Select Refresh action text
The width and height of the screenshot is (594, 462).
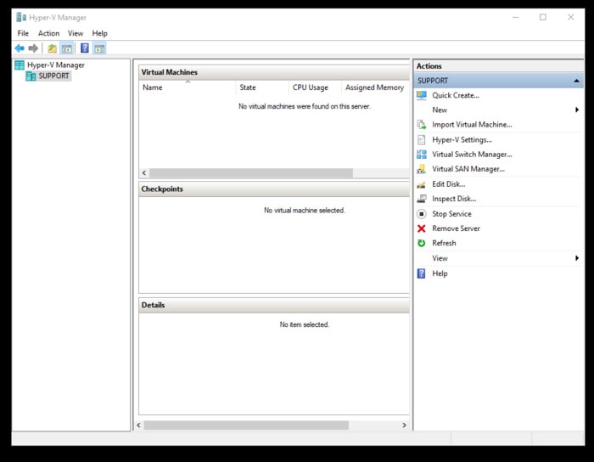click(444, 243)
